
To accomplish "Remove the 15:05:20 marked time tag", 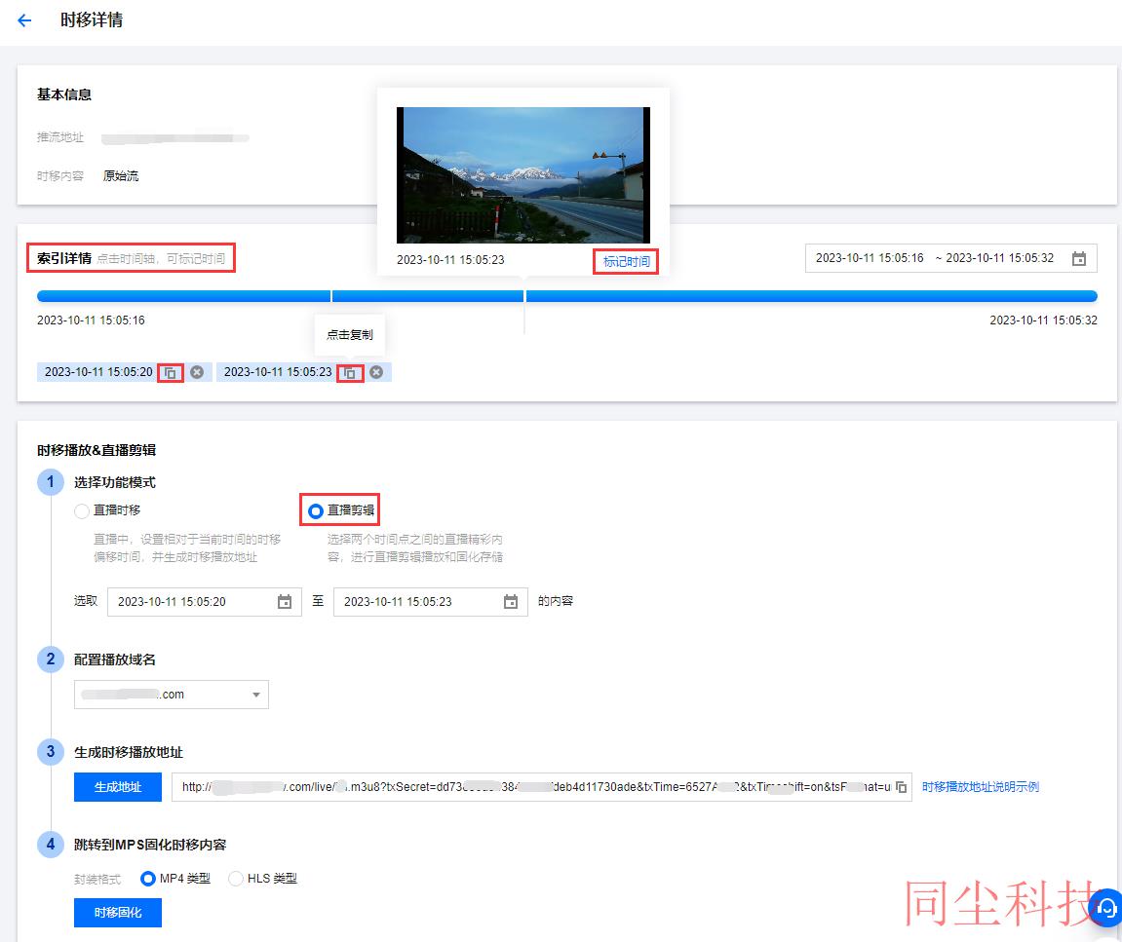I will click(x=197, y=372).
